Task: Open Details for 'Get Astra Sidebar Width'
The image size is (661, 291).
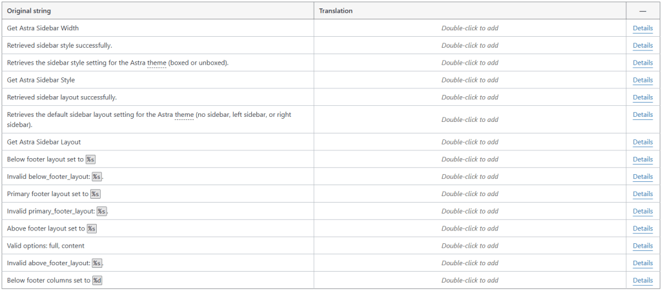Action: coord(642,28)
